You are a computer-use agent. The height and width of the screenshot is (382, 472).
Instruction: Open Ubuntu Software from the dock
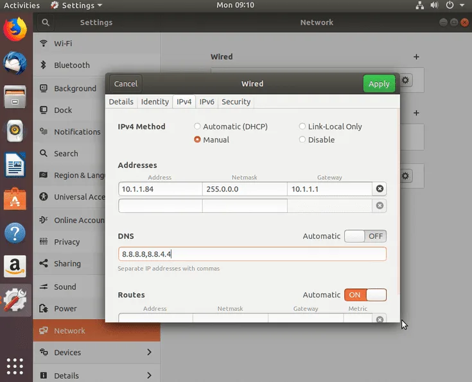15,199
